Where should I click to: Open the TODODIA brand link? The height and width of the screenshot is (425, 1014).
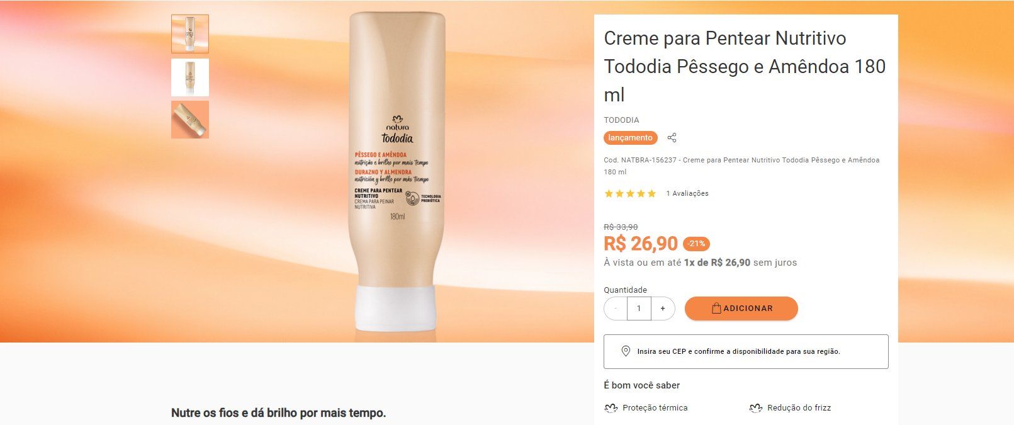621,120
